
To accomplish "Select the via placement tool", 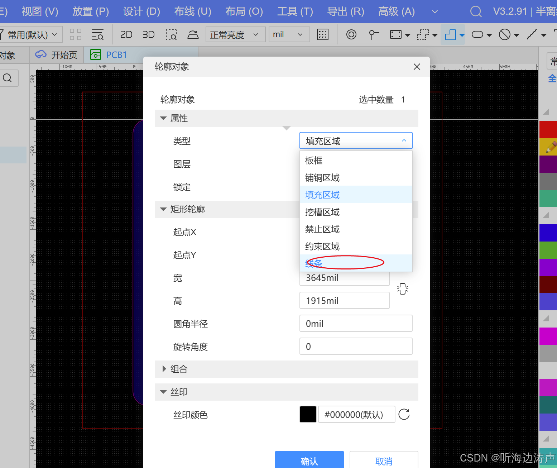I will [x=351, y=34].
